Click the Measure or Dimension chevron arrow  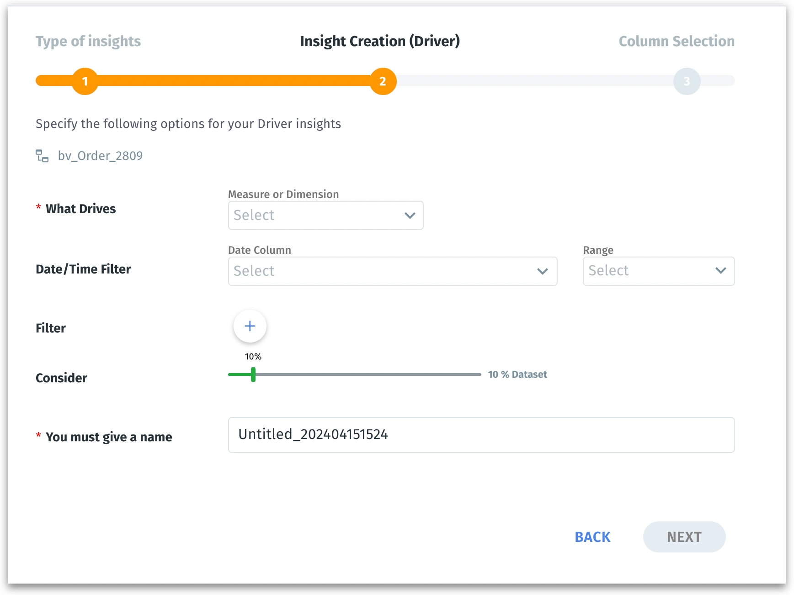410,215
